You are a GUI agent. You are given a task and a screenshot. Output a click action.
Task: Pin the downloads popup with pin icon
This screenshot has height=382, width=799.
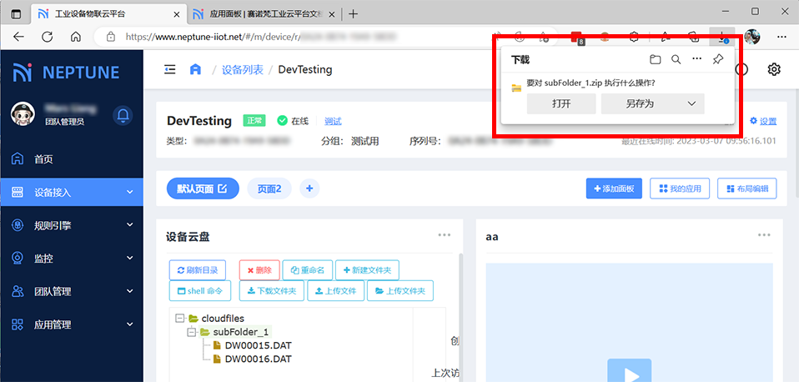point(718,59)
